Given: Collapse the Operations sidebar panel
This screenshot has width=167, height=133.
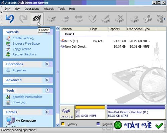Looking at the screenshot, I should click(47, 64).
